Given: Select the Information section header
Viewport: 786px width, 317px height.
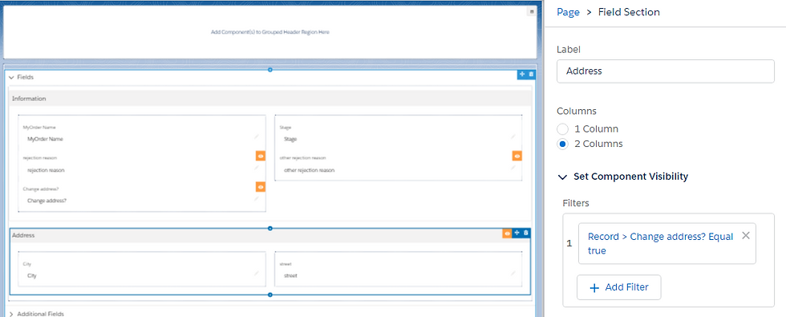Looking at the screenshot, I should (270, 98).
